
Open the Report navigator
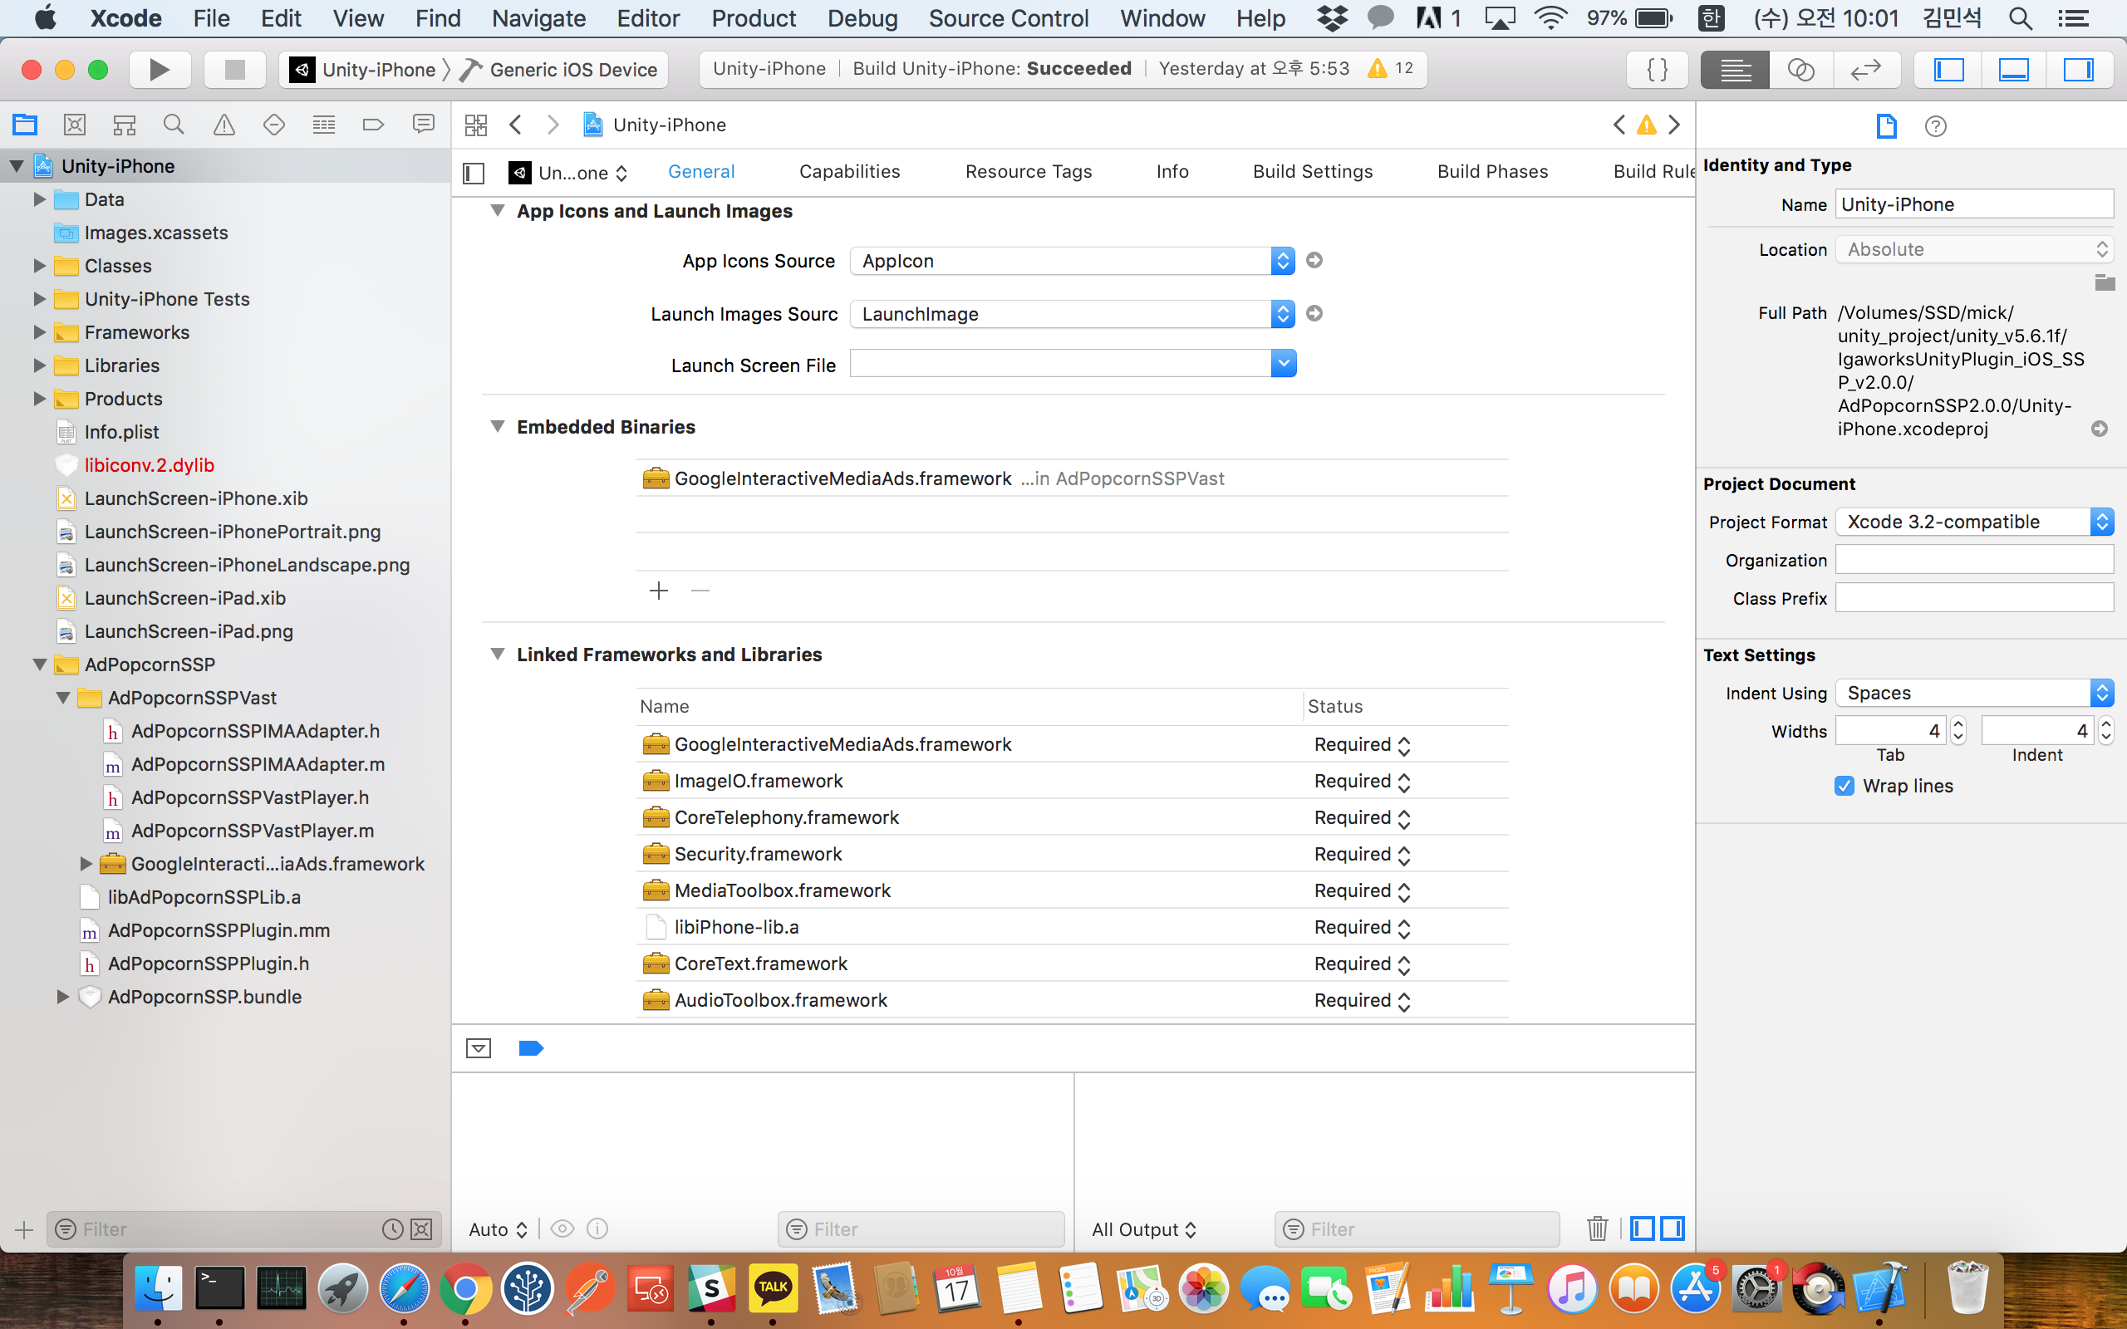424,125
